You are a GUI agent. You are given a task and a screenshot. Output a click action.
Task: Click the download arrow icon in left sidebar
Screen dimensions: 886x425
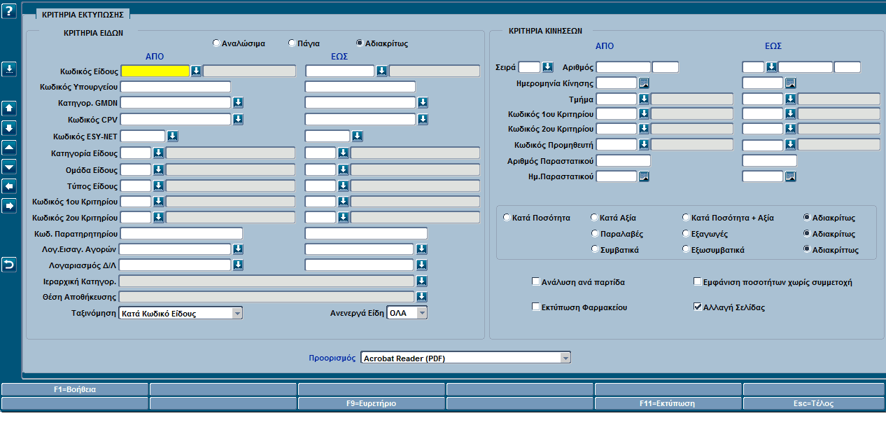pyautogui.click(x=9, y=69)
